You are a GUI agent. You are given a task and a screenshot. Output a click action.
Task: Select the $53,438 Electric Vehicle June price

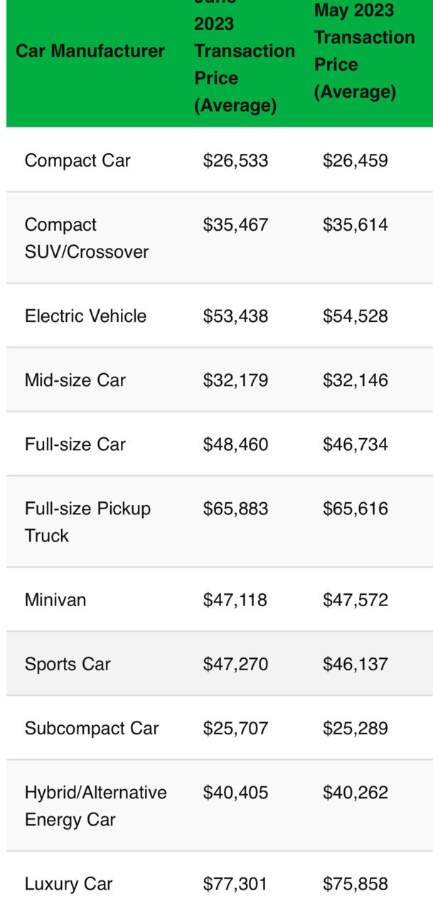pyautogui.click(x=236, y=316)
